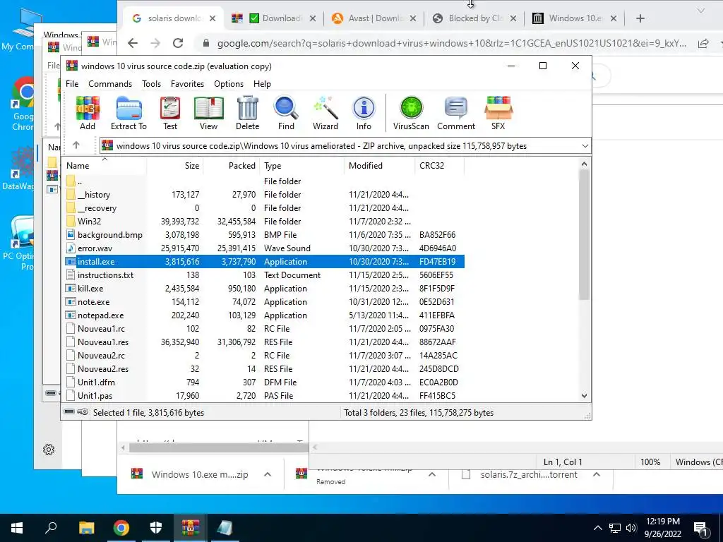Sort by Modified column header
This screenshot has height=542, width=723.
[379, 165]
